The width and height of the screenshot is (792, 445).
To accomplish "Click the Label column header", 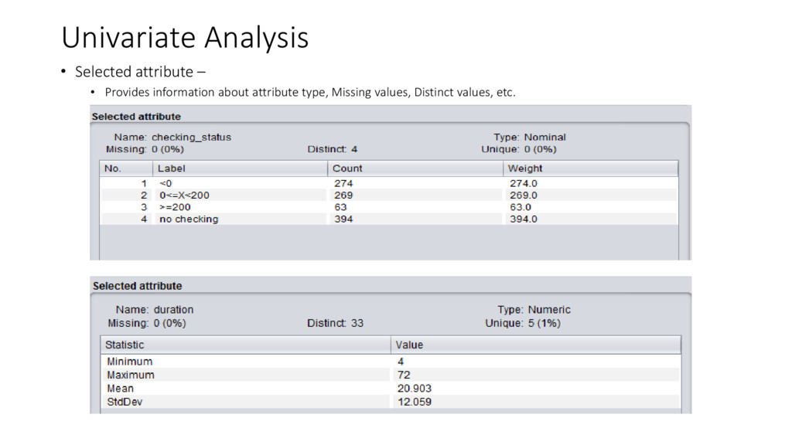I will click(240, 168).
